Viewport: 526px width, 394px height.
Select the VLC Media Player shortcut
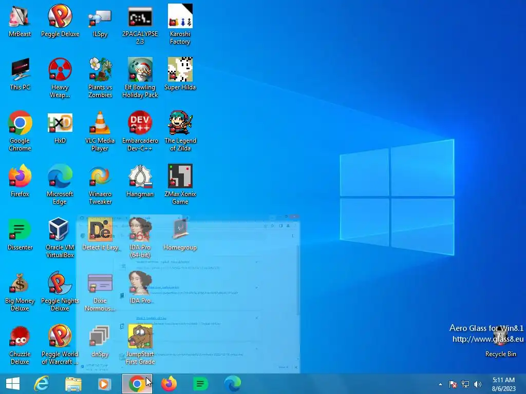[x=100, y=131]
